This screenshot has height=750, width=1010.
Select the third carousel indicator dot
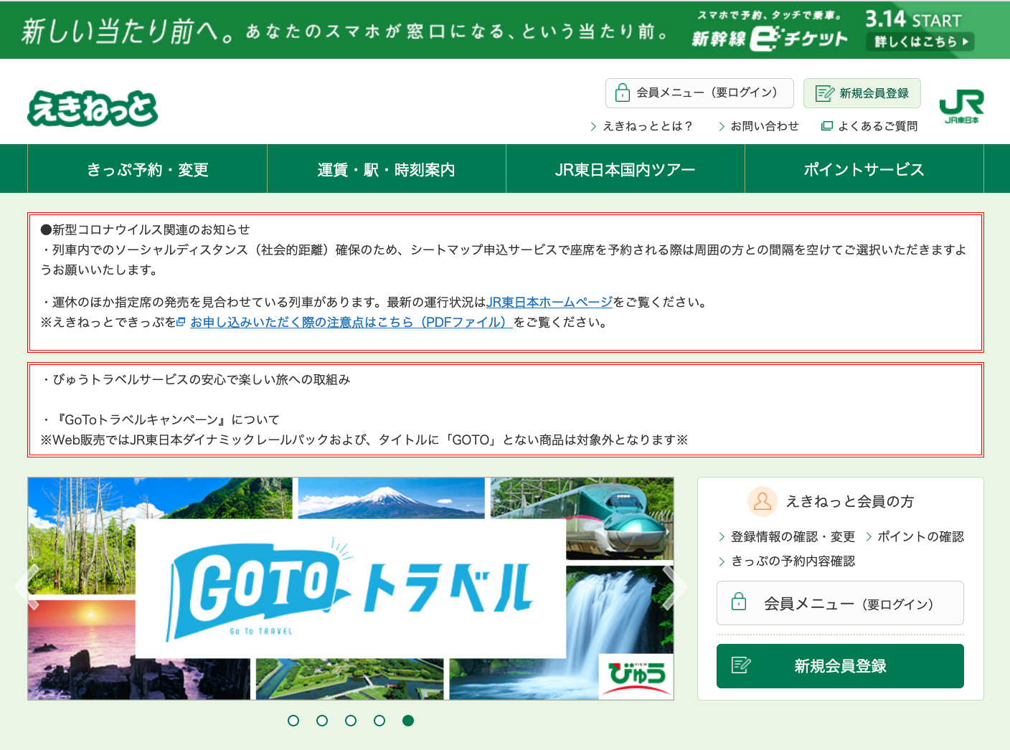tap(351, 721)
